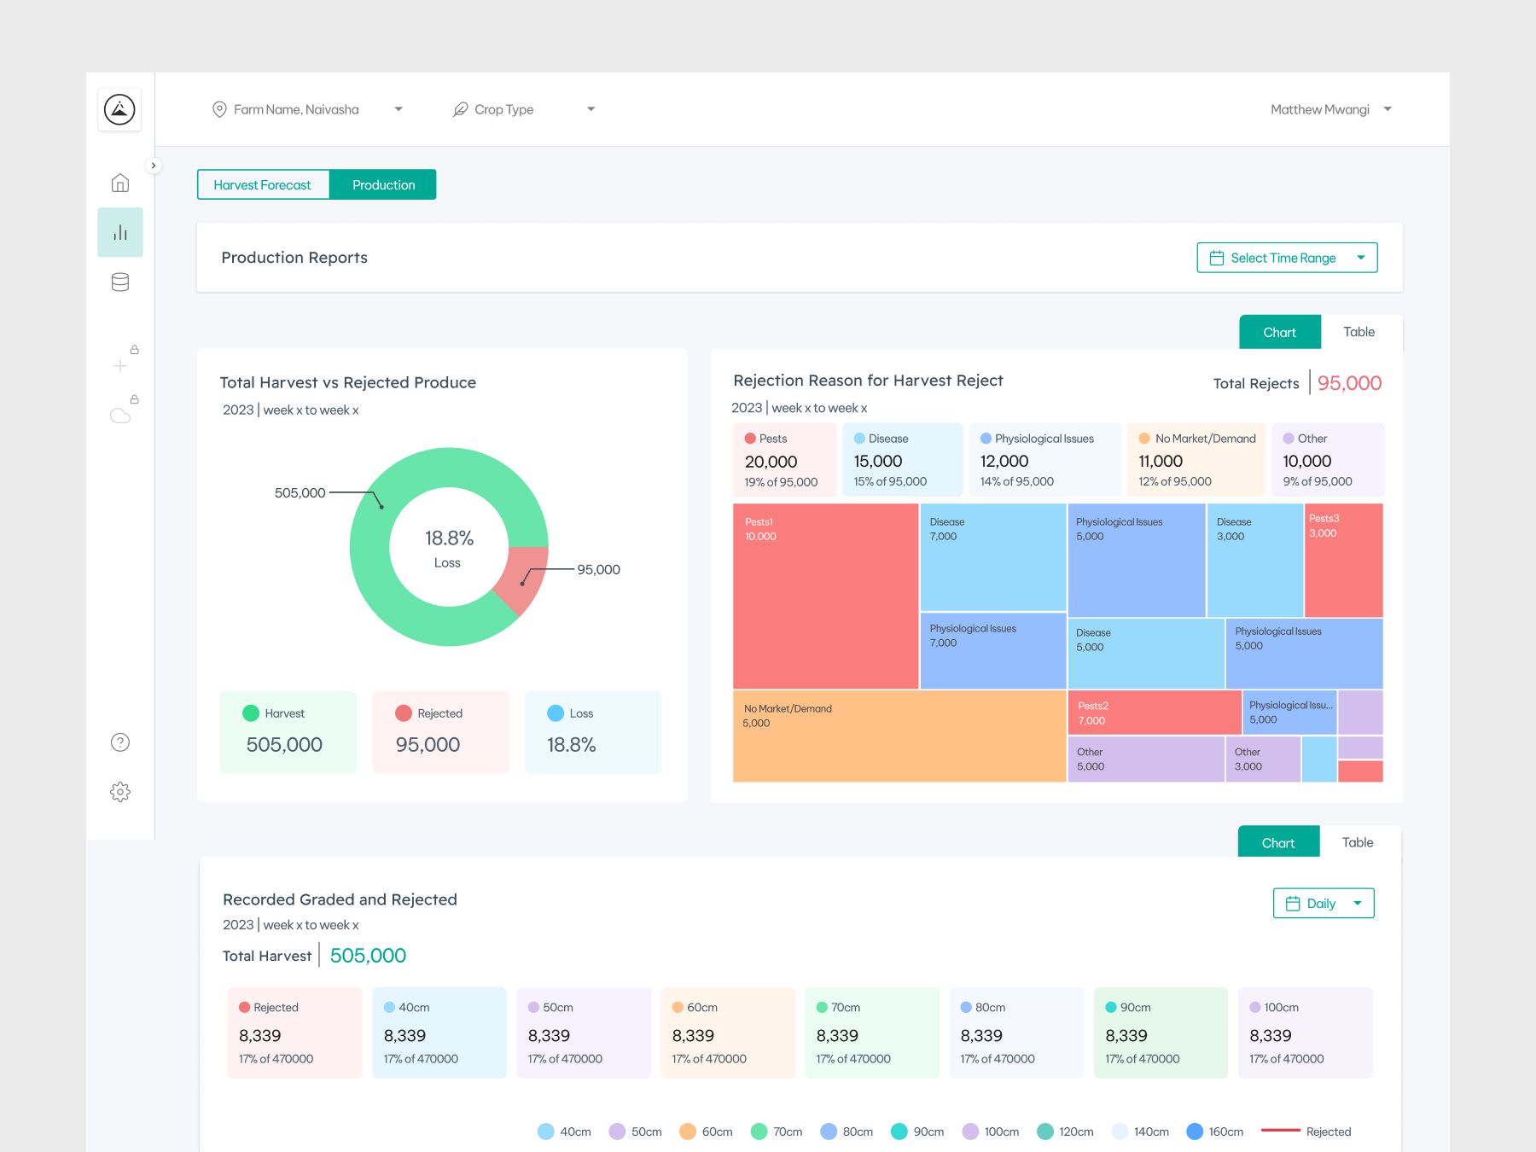The width and height of the screenshot is (1536, 1152).
Task: Switch to Harvest Forecast tab
Action: 263,184
